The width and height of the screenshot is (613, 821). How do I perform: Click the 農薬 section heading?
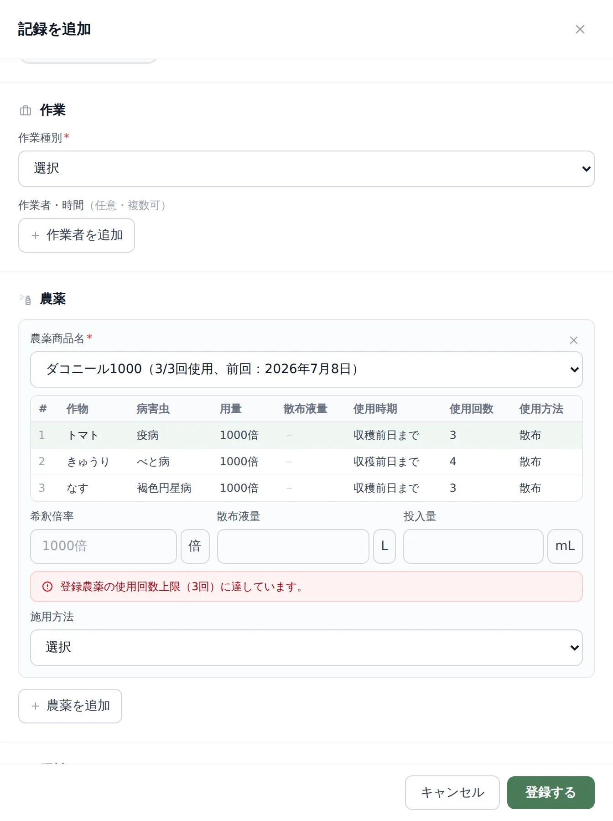[x=53, y=299]
